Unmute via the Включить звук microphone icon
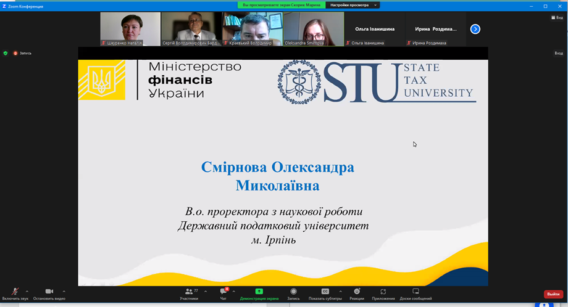The width and height of the screenshot is (568, 307). (x=15, y=291)
